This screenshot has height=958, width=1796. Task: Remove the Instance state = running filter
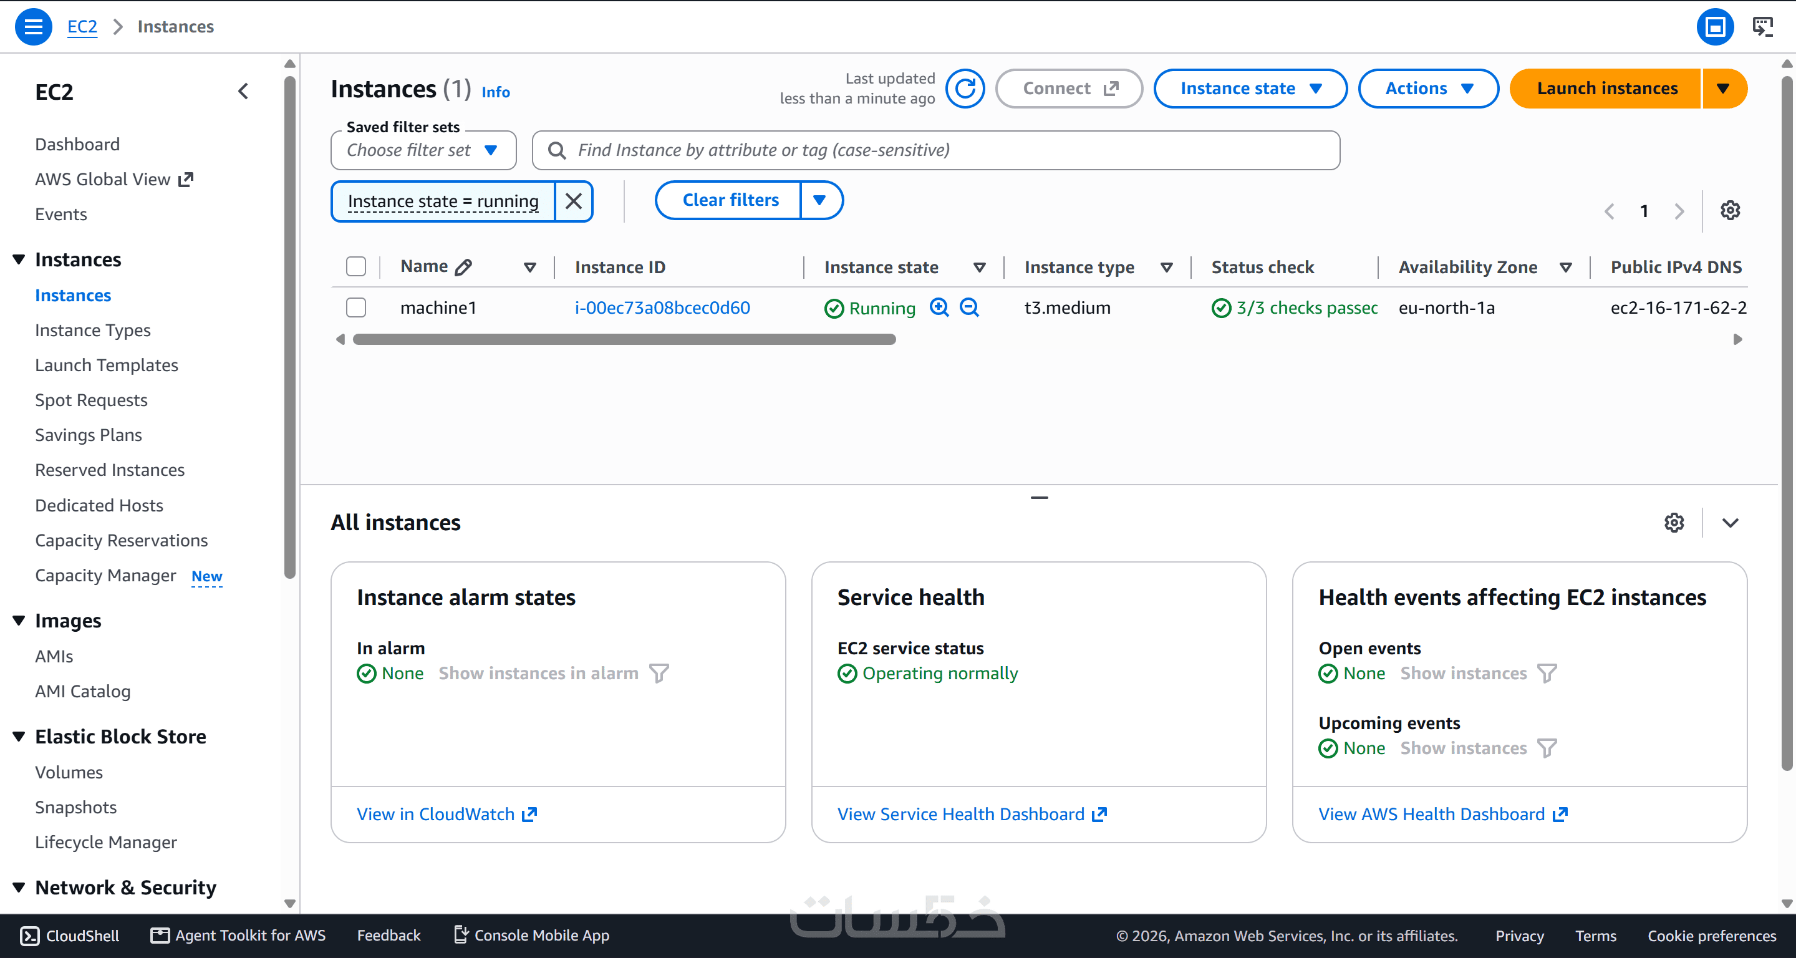tap(574, 201)
